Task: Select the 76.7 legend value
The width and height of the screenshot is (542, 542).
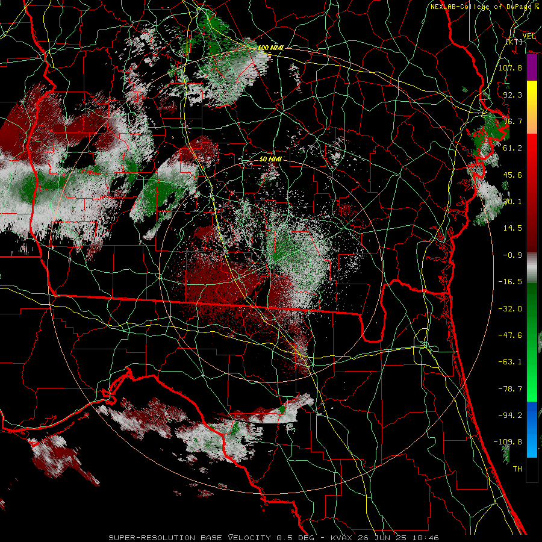Action: tap(512, 121)
